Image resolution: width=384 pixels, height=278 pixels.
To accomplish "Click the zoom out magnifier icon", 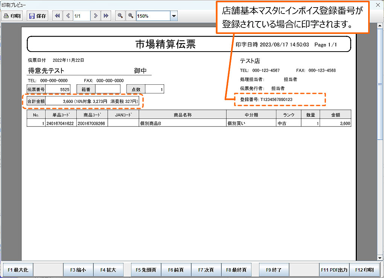I will pos(120,16).
